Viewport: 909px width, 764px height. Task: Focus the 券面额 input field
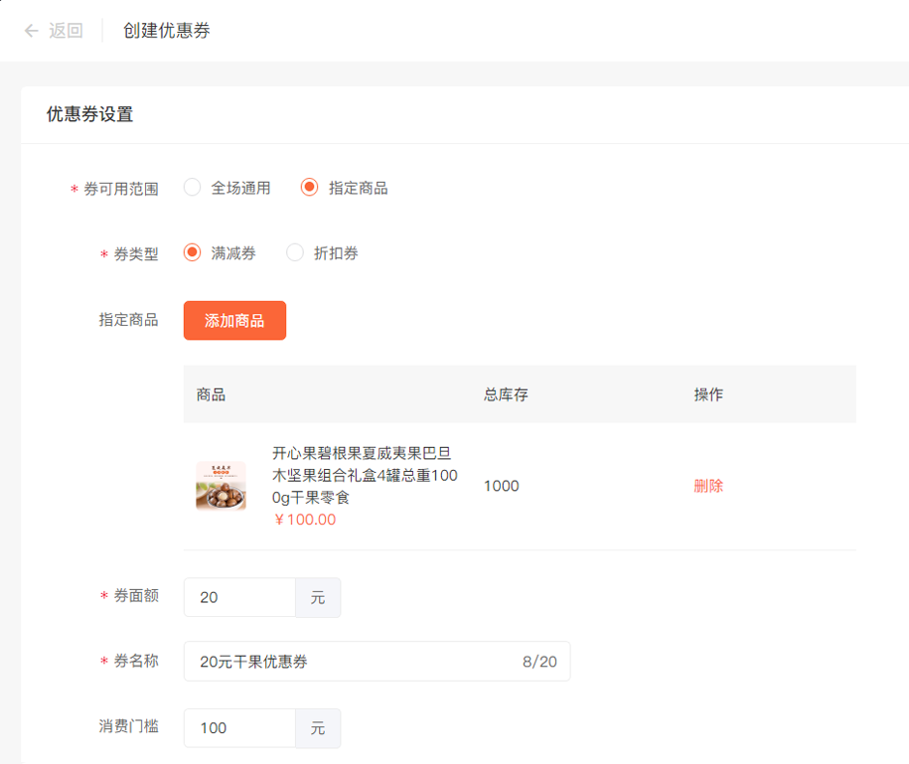[x=239, y=597]
